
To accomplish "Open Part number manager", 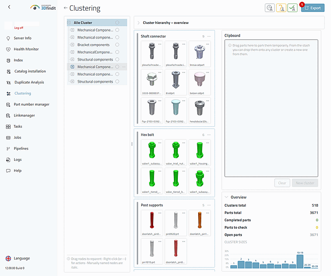I will pyautogui.click(x=31, y=104).
